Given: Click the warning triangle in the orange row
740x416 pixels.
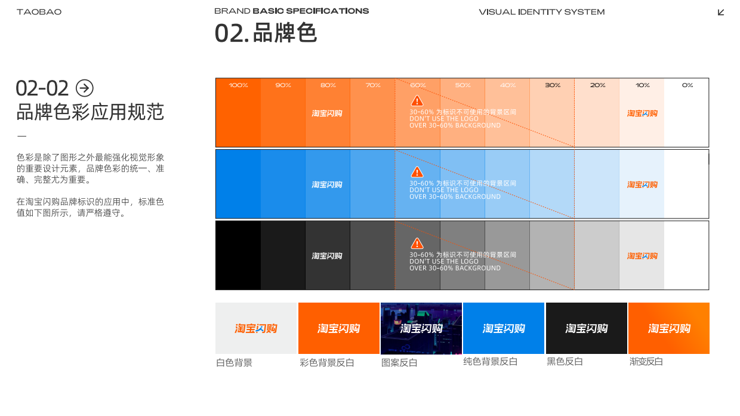Looking at the screenshot, I should coord(417,100).
